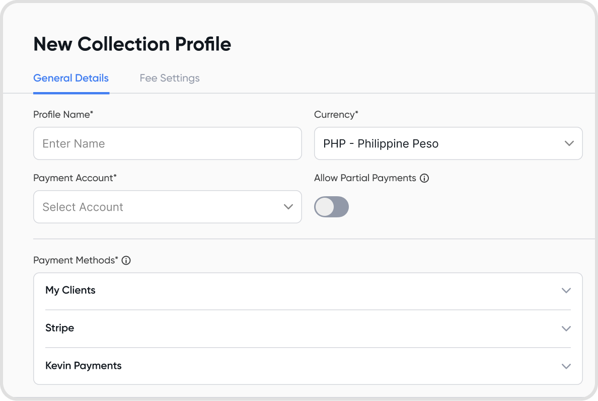Expand Stripe using its chevron
Screen dimensions: 598x401
point(566,329)
